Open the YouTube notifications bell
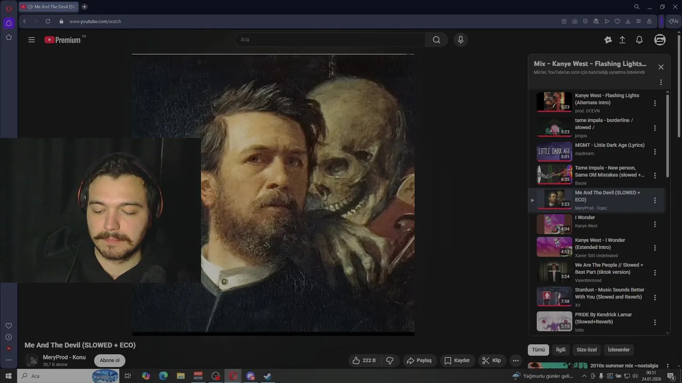682x383 pixels. pyautogui.click(x=639, y=40)
